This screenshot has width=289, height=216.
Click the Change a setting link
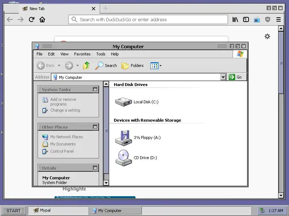click(x=65, y=110)
